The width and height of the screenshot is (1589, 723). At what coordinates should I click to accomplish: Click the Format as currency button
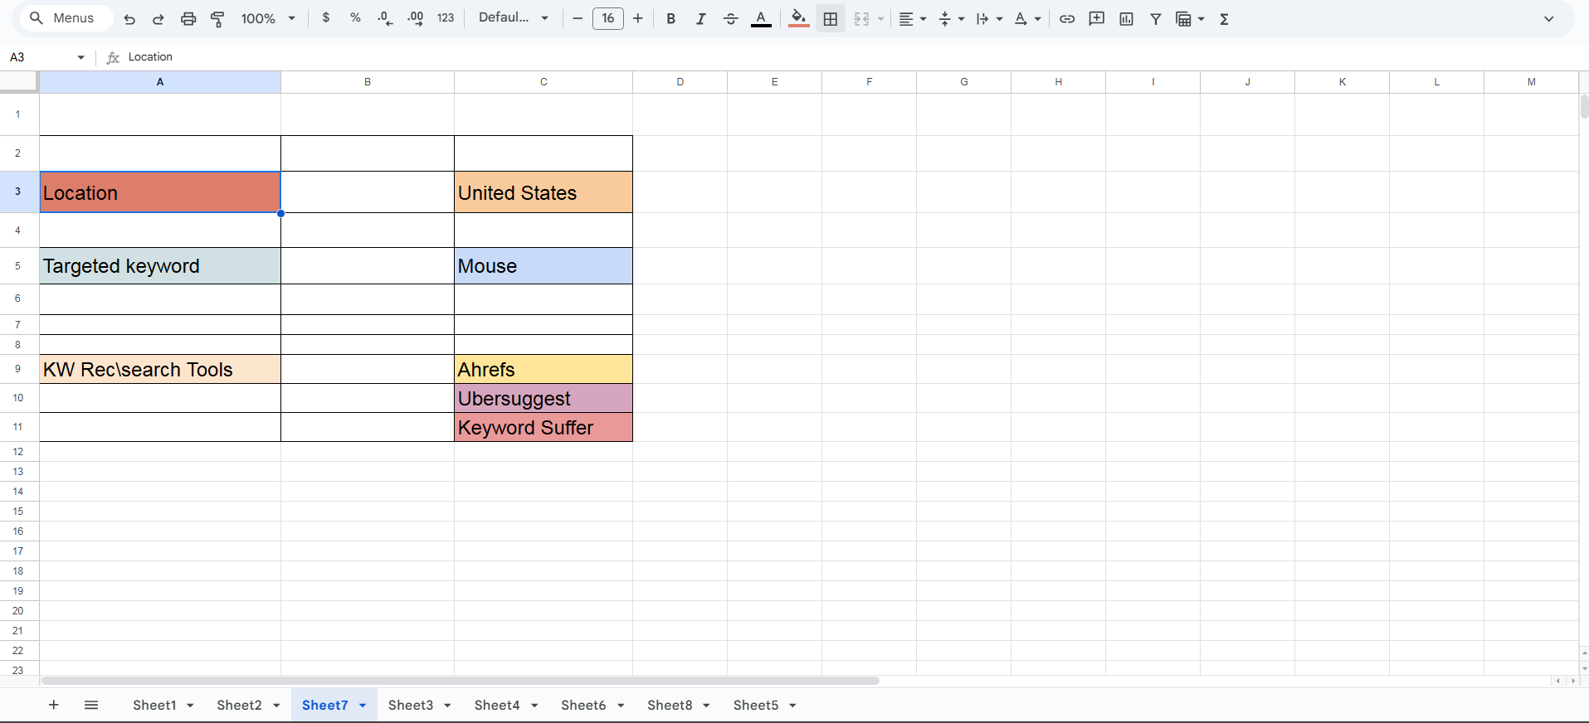click(326, 18)
